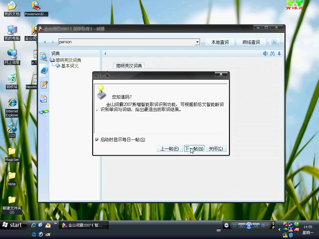319x239 pixels.
Task: Open the notepad with pencil sidebar icon
Action: click(44, 84)
